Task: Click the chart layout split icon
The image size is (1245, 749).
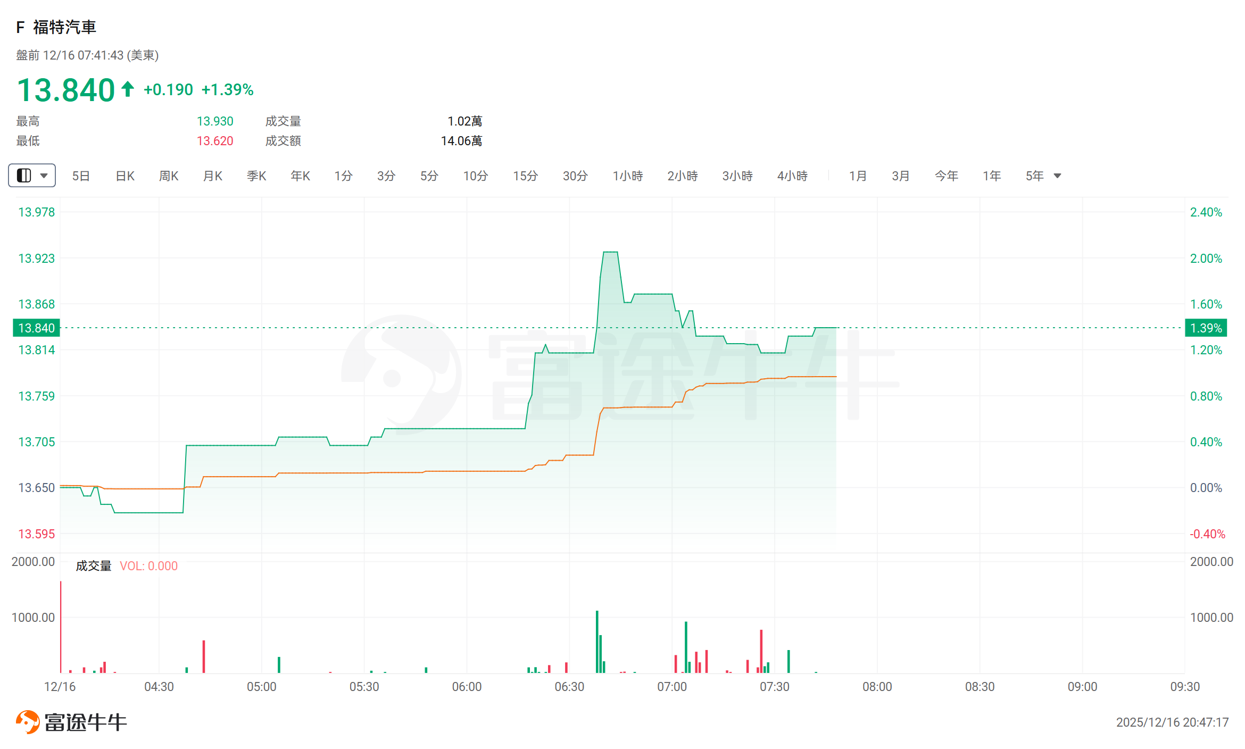Action: tap(24, 176)
